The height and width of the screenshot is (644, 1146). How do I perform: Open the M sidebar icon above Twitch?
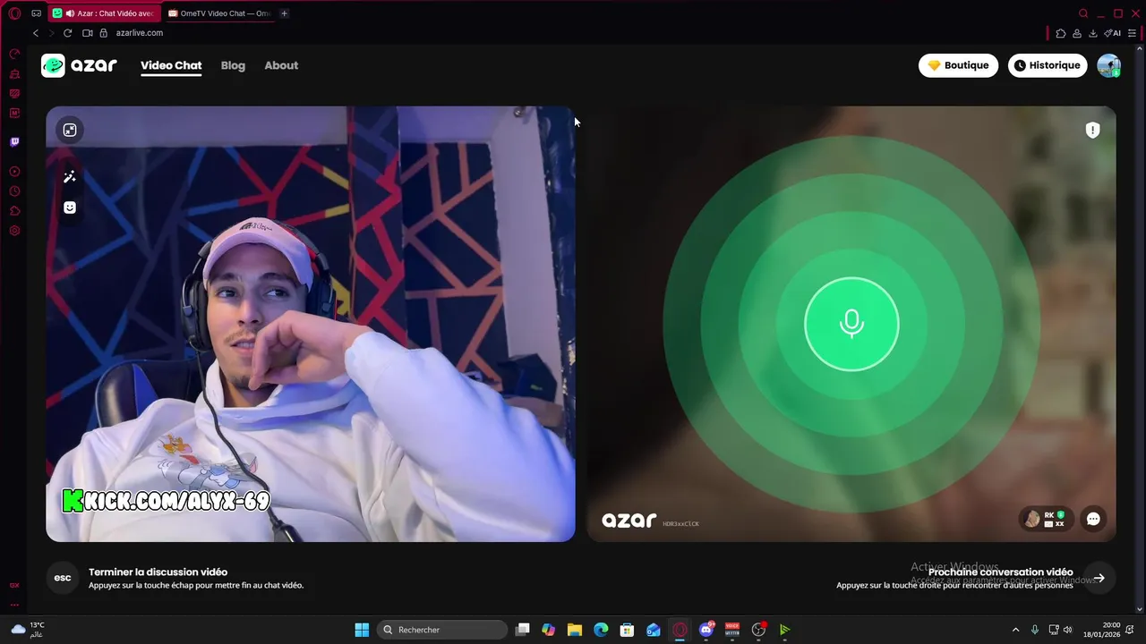14,114
